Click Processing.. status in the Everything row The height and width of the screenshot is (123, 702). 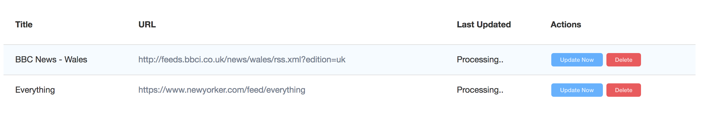pos(480,90)
